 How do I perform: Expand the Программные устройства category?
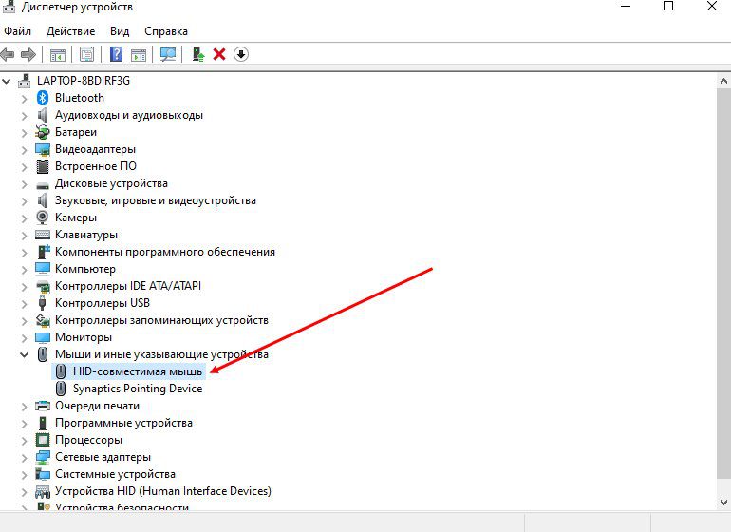click(x=25, y=424)
